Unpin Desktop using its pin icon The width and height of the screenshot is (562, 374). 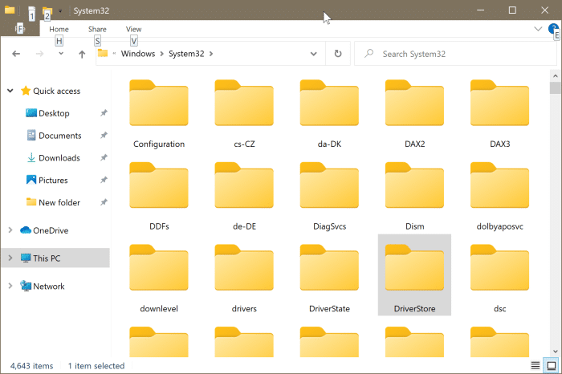click(104, 113)
